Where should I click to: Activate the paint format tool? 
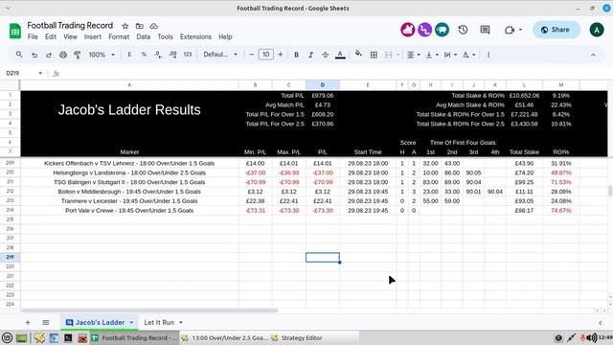tap(77, 55)
